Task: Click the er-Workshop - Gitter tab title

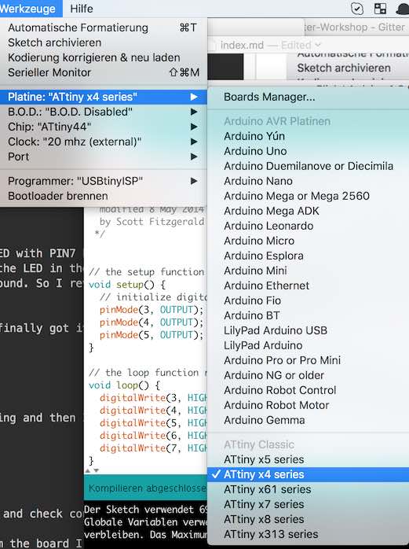Action: pyautogui.click(x=355, y=27)
